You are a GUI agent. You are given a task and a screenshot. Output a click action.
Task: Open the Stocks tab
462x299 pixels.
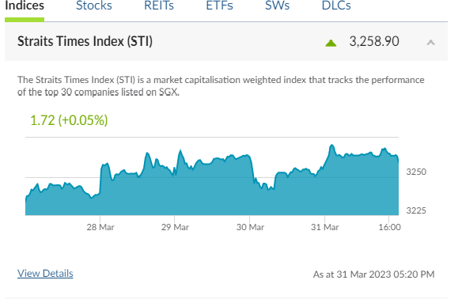point(94,6)
